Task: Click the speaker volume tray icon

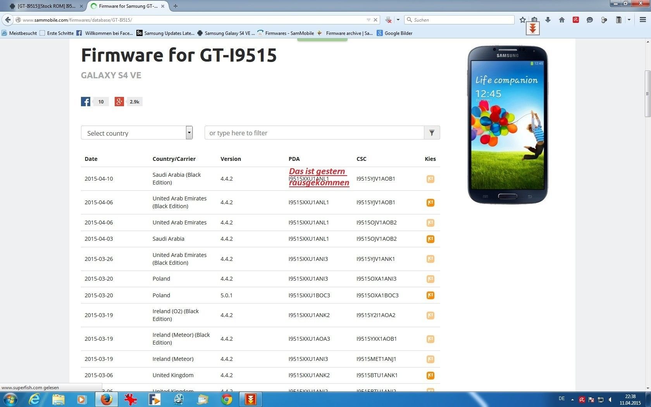Action: click(x=610, y=399)
